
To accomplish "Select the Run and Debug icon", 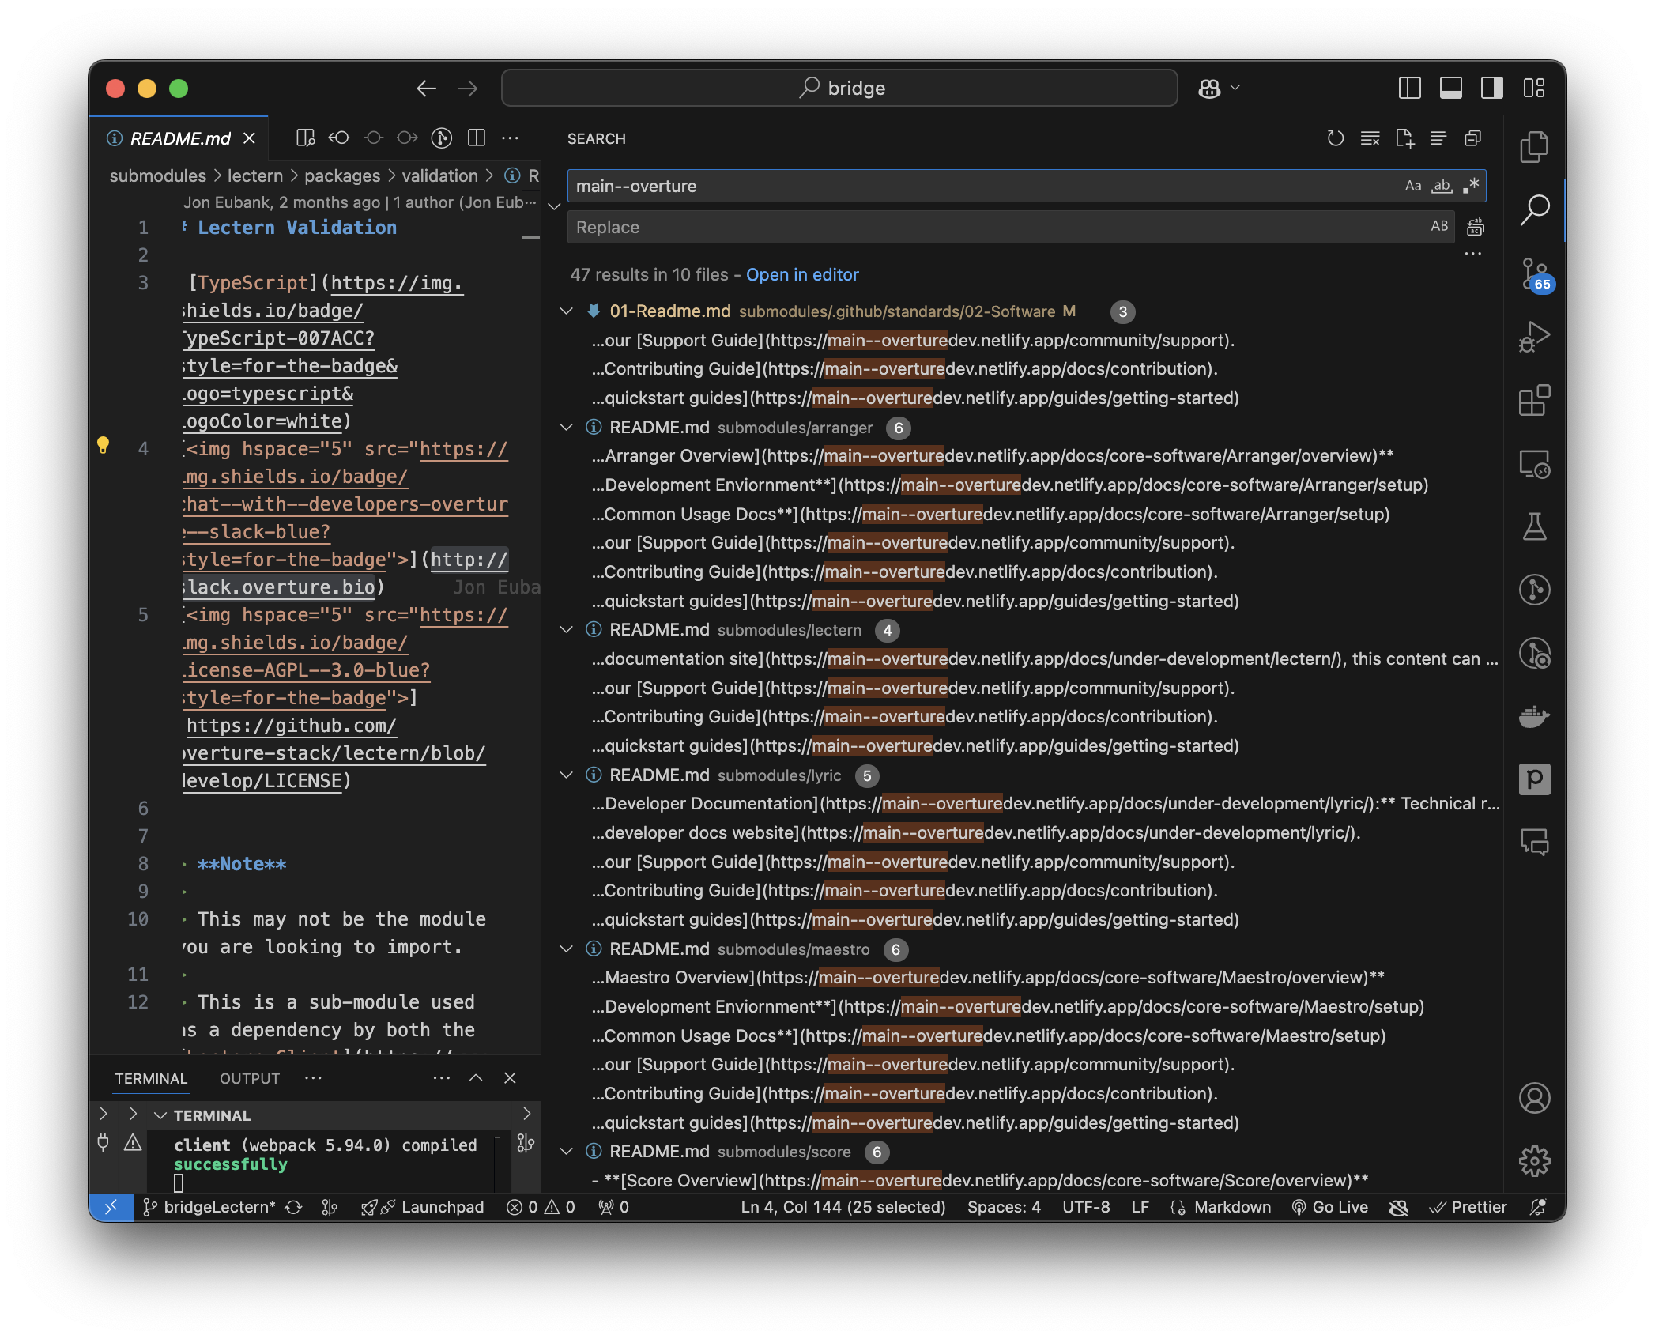I will (x=1534, y=336).
